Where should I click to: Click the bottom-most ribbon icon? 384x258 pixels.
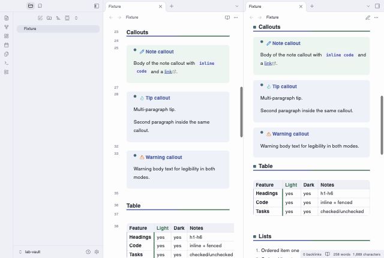(x=7, y=72)
